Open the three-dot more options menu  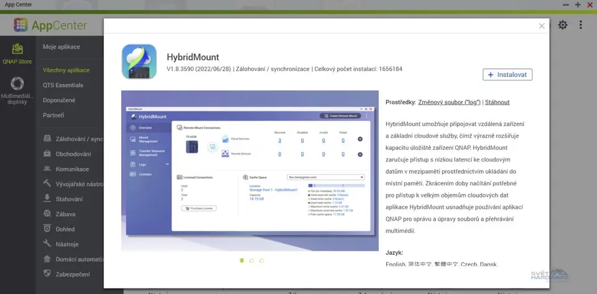tap(581, 25)
